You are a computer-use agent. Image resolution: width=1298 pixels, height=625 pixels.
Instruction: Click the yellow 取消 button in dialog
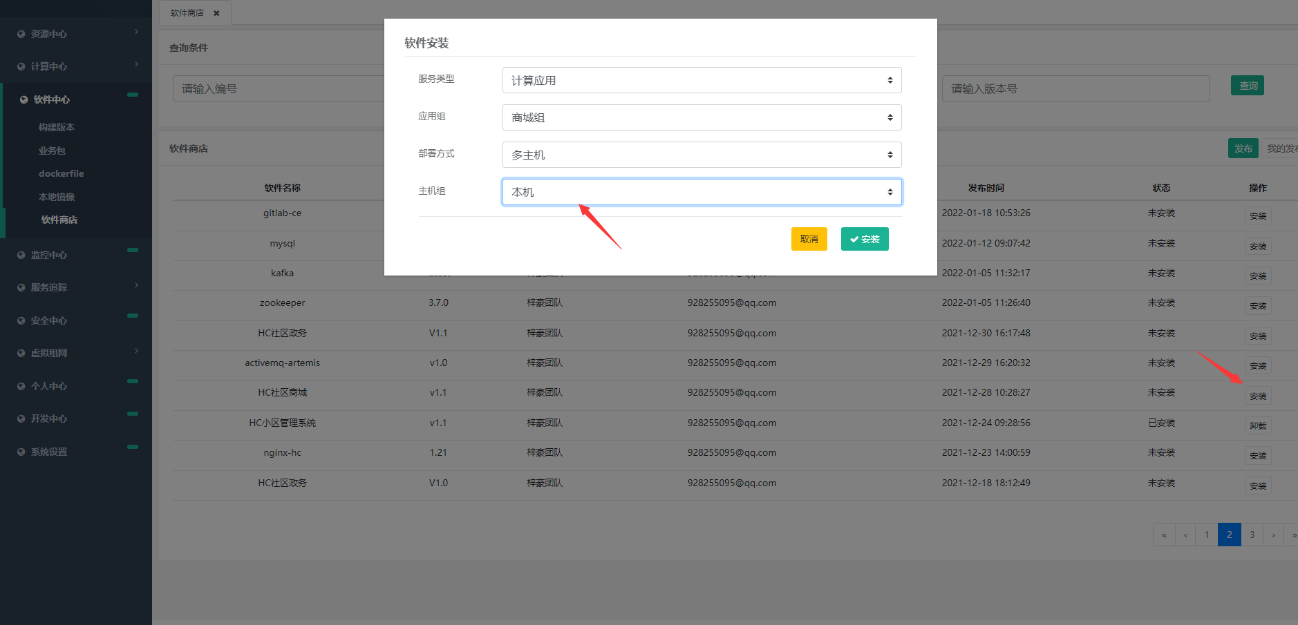(x=809, y=239)
